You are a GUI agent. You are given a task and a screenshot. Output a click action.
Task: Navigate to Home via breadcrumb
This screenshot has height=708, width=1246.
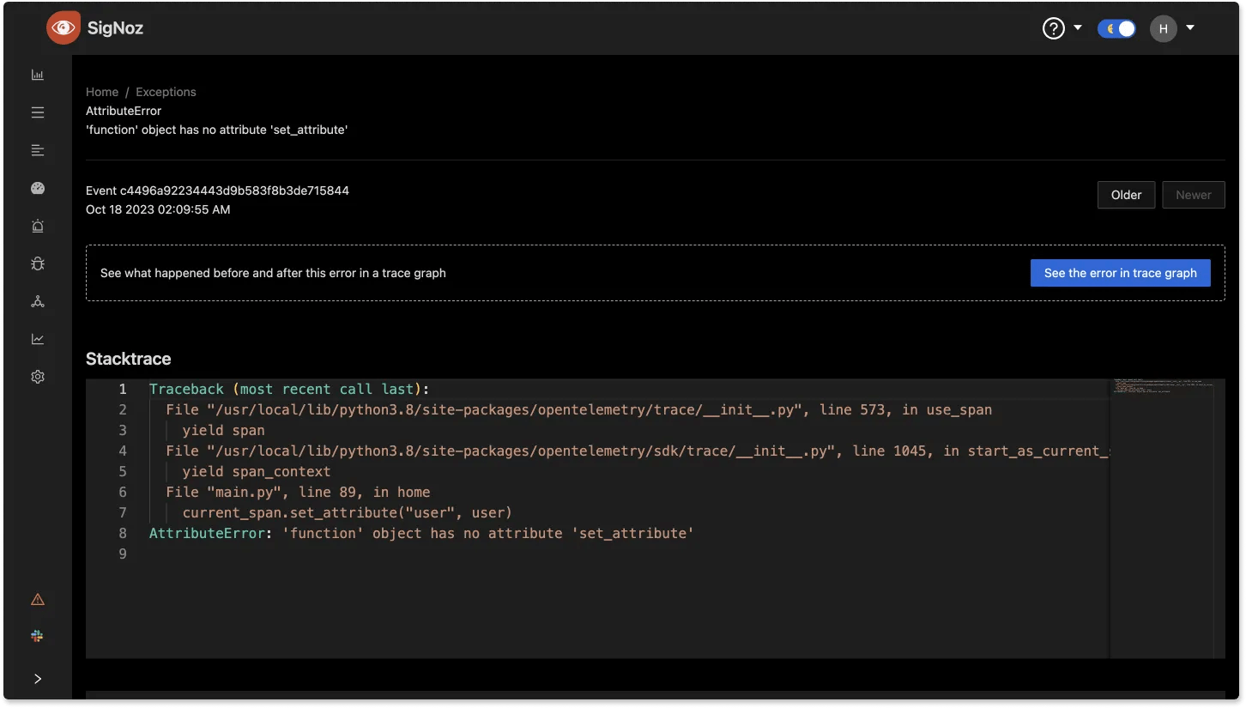[x=101, y=92]
